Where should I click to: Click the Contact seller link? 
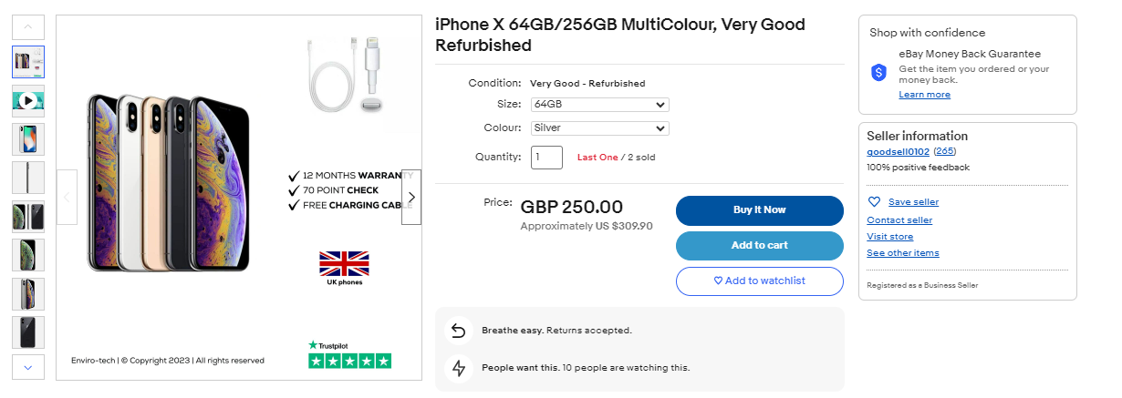[x=899, y=220]
